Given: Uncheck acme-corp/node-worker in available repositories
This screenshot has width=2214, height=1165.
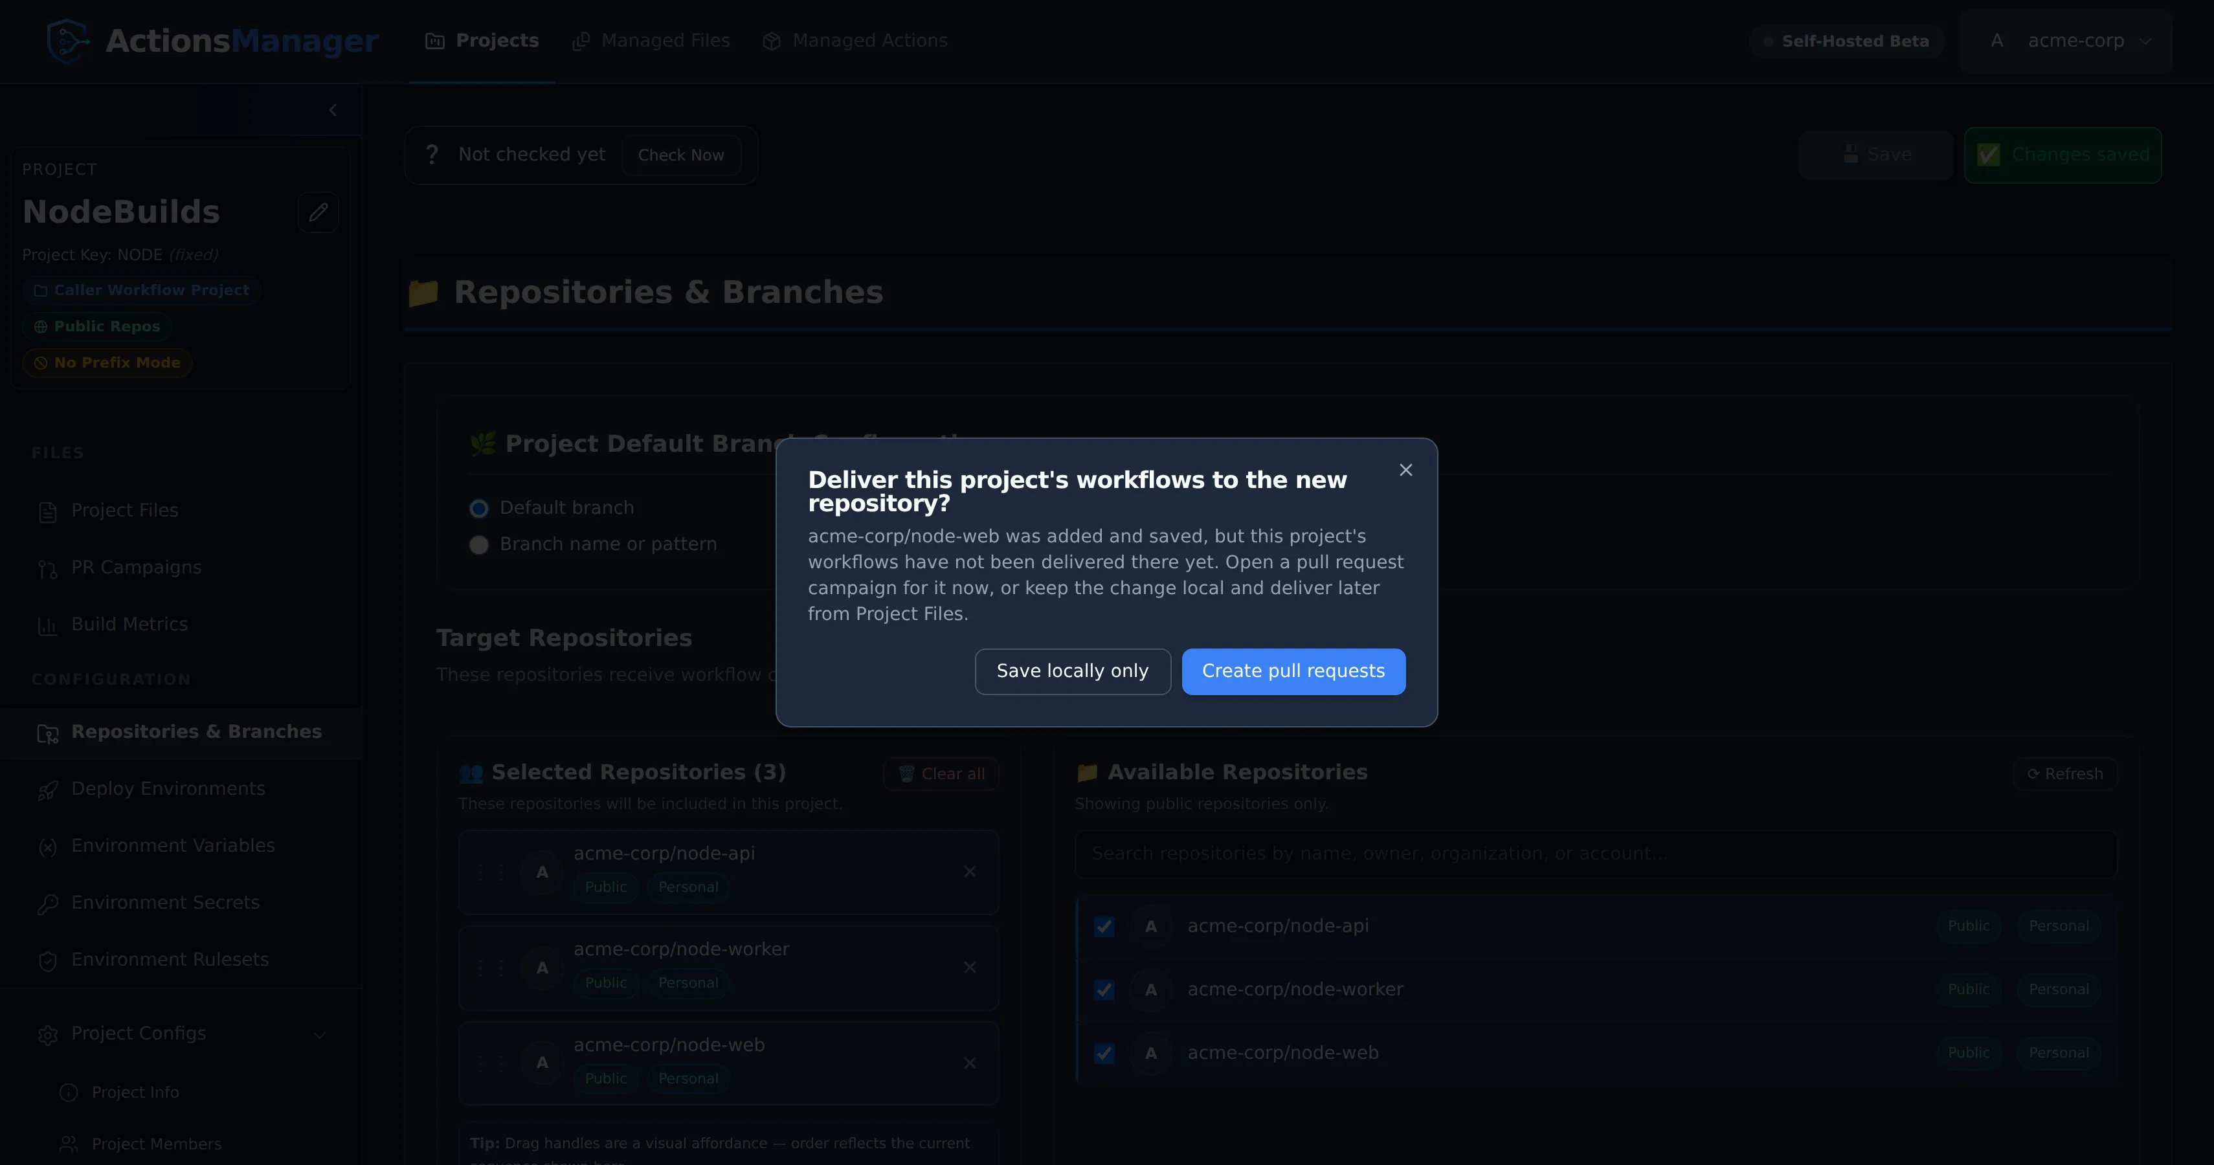Looking at the screenshot, I should [1104, 990].
